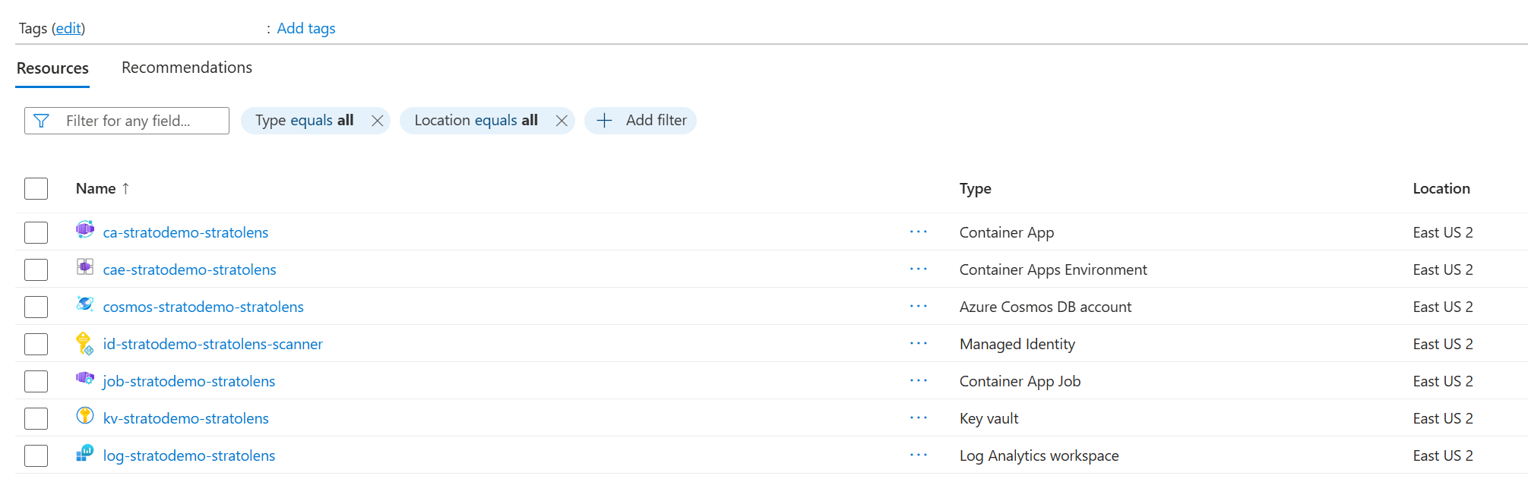Click 'East US 2' in the Key vault row
Image resolution: width=1528 pixels, height=501 pixels.
(1443, 418)
